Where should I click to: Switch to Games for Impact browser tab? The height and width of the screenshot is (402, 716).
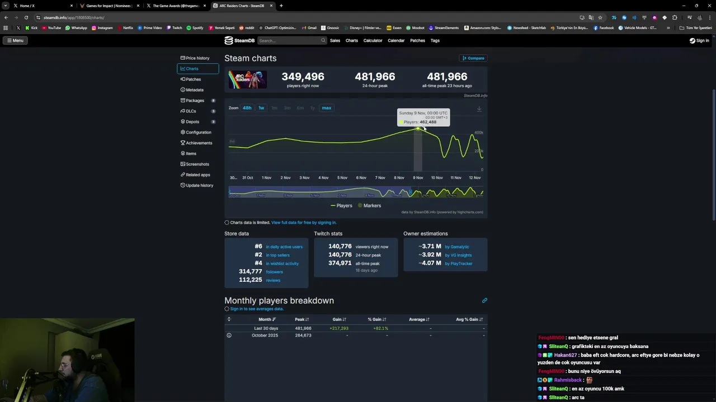click(109, 6)
